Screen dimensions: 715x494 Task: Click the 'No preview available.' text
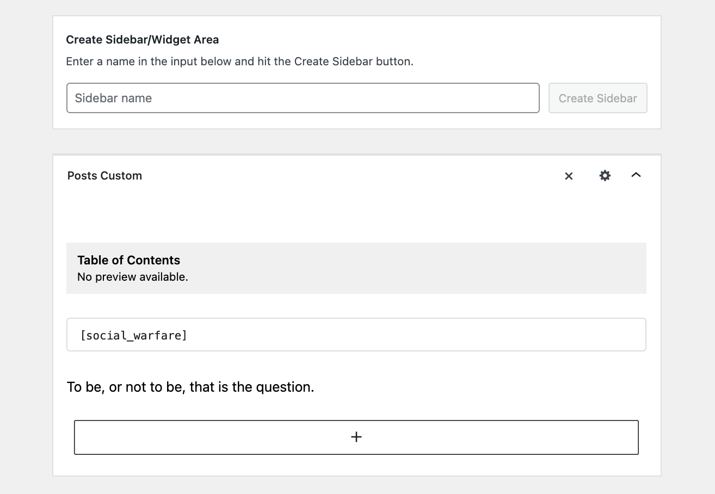click(133, 277)
